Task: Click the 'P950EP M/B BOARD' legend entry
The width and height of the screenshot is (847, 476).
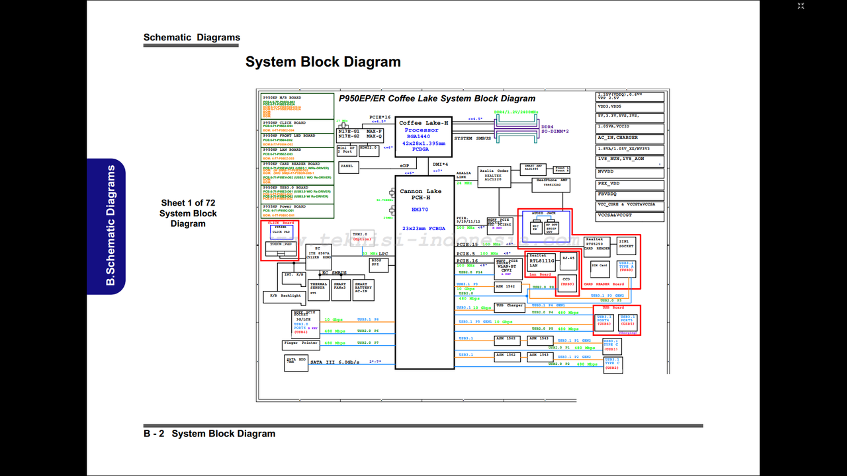Action: pos(298,106)
